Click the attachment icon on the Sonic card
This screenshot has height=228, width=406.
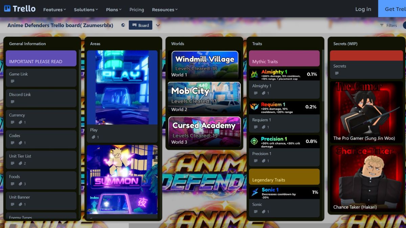pos(264,211)
